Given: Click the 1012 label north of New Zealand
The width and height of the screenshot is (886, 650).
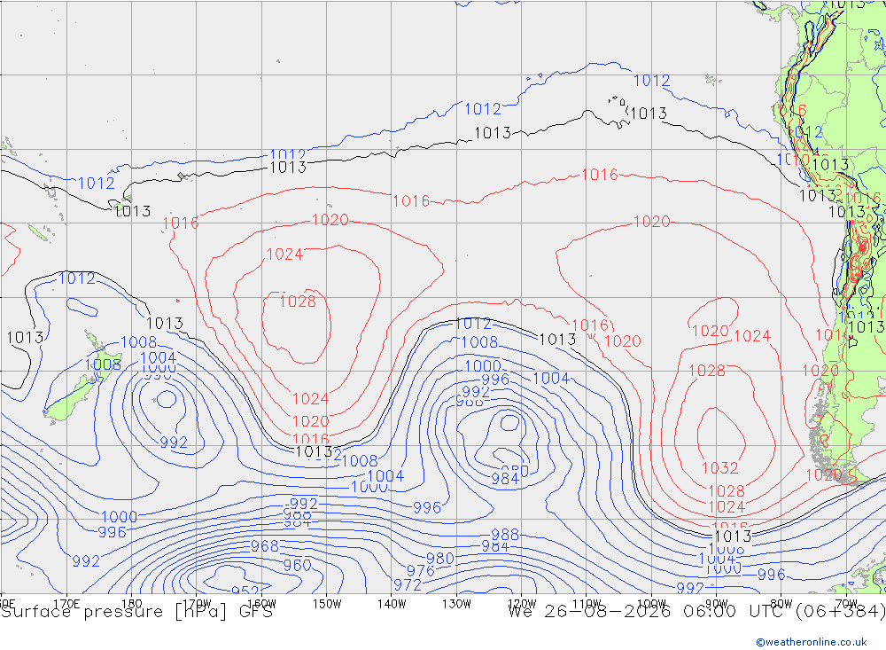Looking at the screenshot, I should 77,278.
